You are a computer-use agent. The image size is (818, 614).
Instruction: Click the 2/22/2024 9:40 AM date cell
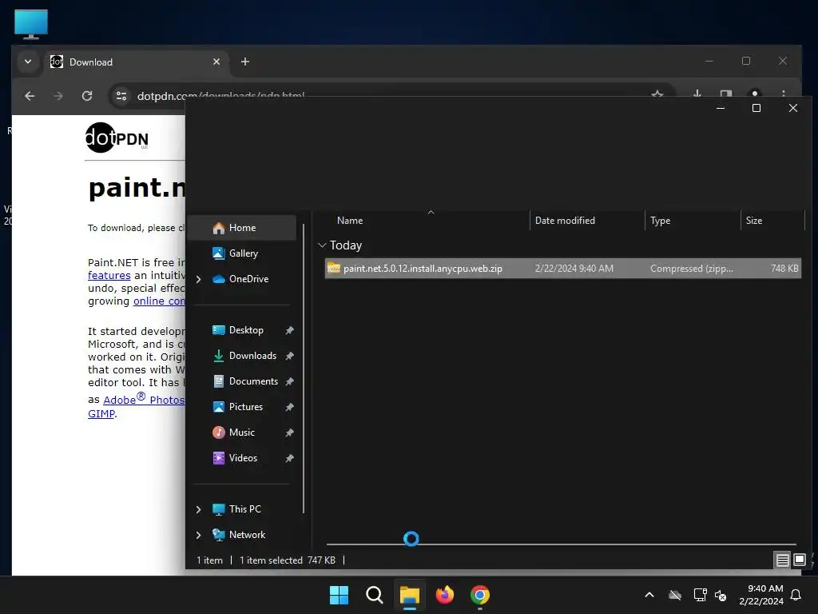pos(574,269)
